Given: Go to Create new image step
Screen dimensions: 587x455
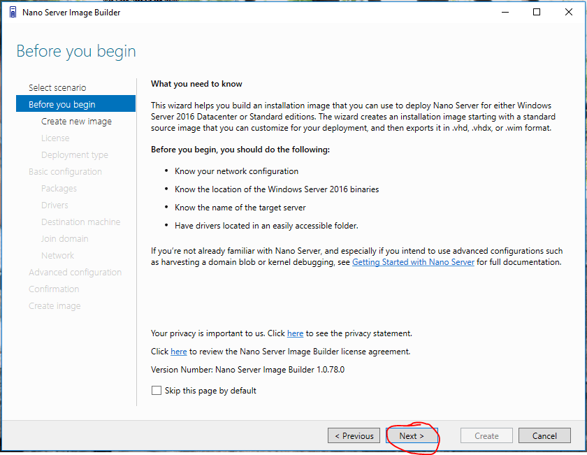Looking at the screenshot, I should [76, 122].
